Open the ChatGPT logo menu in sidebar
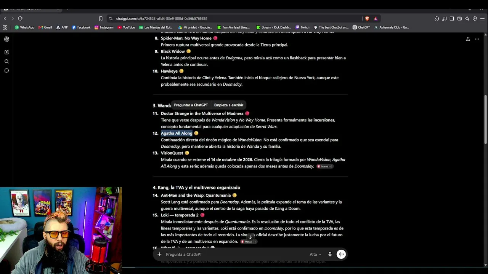488x274 pixels. point(6,39)
